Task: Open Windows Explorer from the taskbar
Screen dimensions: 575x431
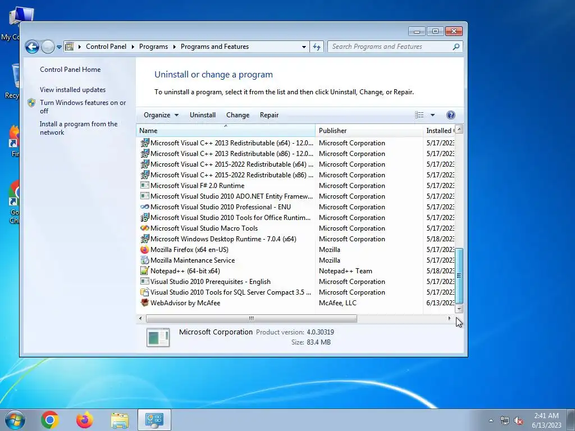Action: [120, 420]
